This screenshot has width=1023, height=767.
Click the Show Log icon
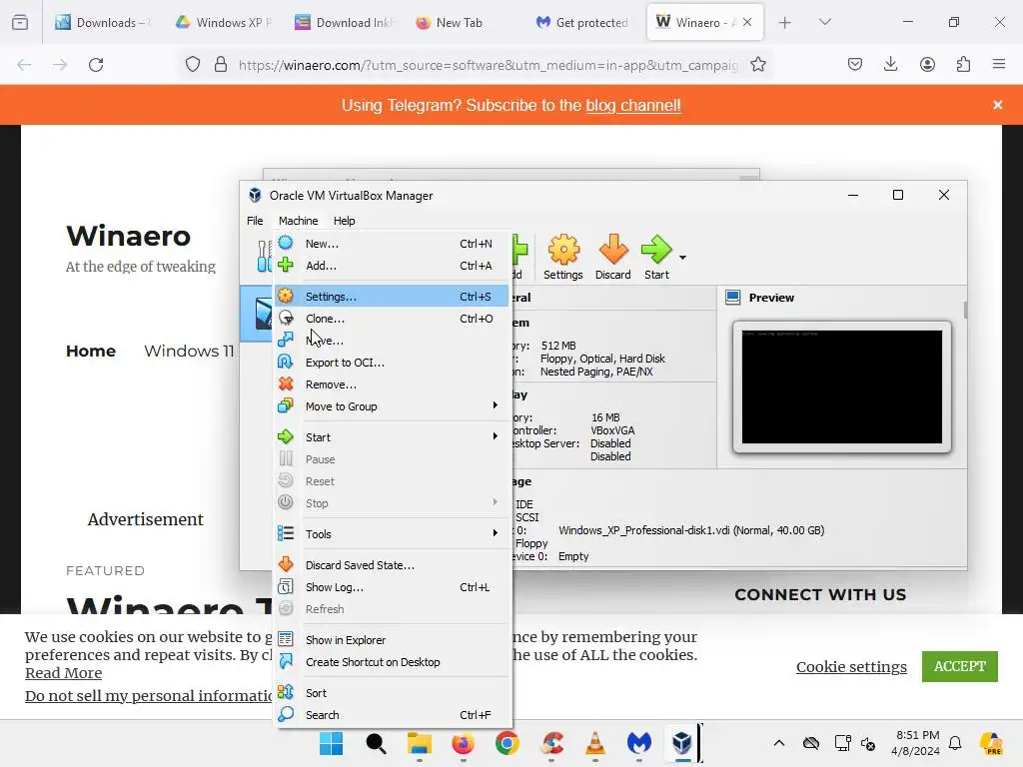point(286,587)
